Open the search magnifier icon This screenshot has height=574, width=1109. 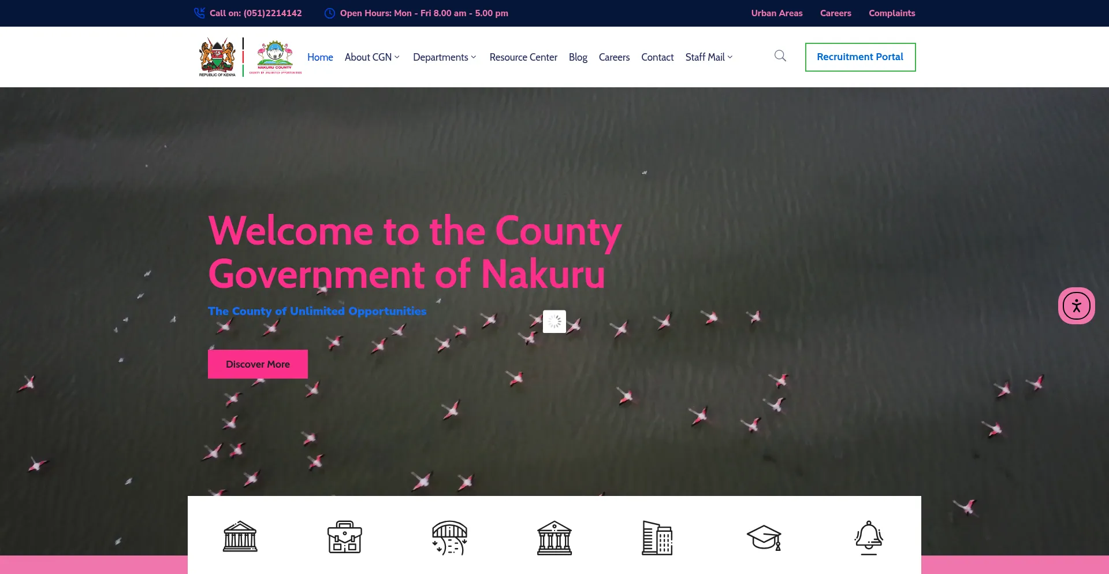780,56
